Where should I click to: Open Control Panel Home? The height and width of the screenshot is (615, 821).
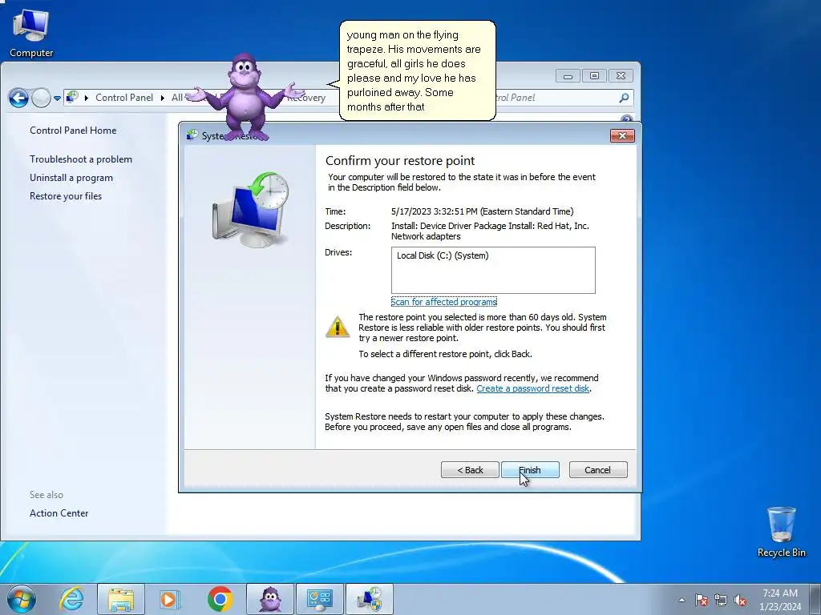coord(73,131)
